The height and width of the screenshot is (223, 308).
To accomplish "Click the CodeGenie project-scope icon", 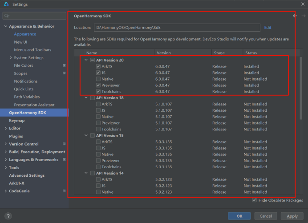I will click(x=64, y=191).
